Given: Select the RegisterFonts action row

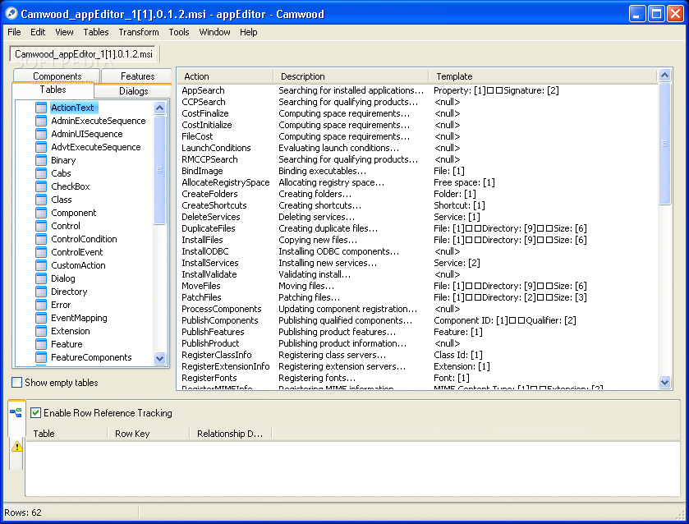Looking at the screenshot, I should point(417,378).
